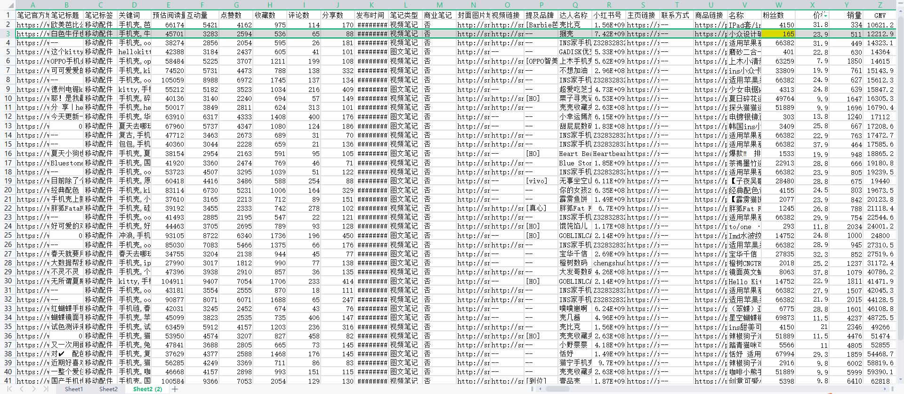
Task: Click header cell 互动量
Action: pos(202,15)
